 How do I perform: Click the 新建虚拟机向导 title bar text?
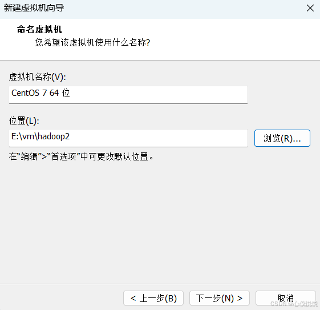(x=34, y=8)
